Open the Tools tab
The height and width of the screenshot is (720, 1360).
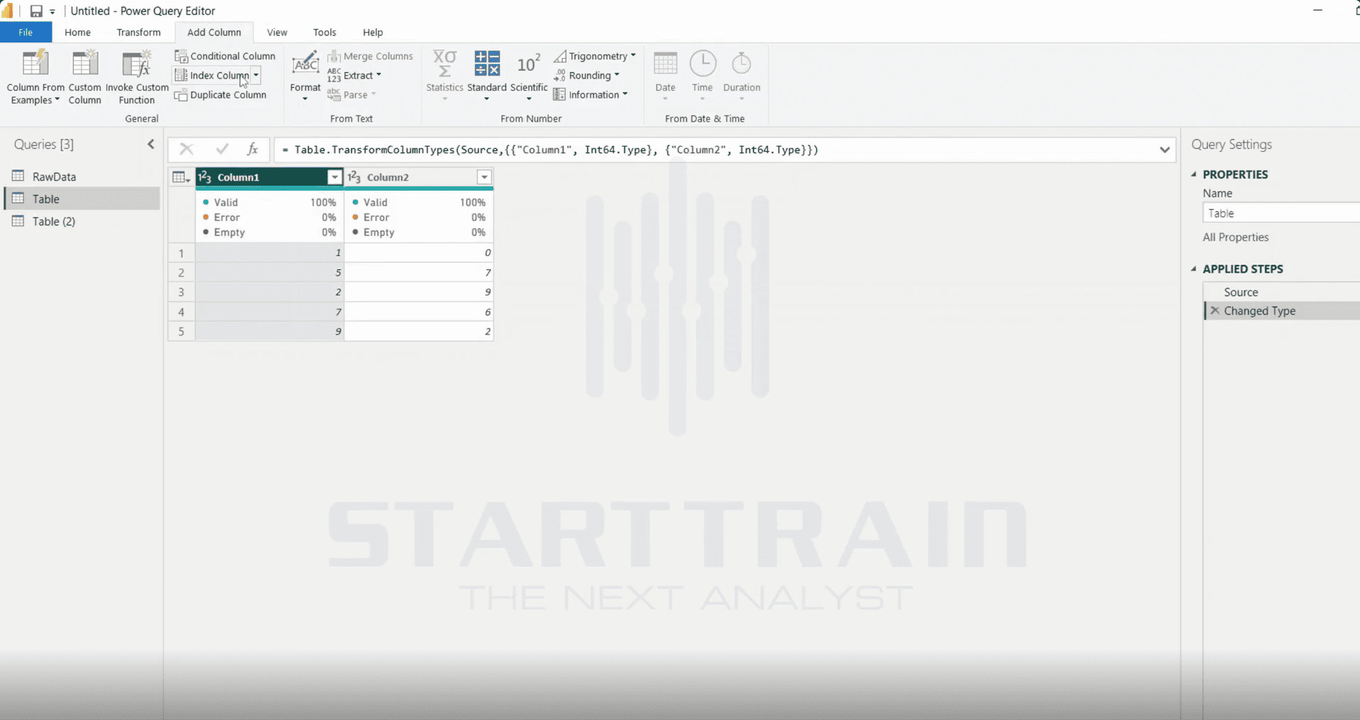(x=325, y=33)
